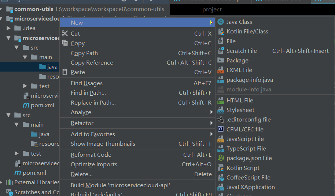The height and width of the screenshot is (196, 335).
Task: Click the Scratch File icon
Action: click(x=221, y=51)
